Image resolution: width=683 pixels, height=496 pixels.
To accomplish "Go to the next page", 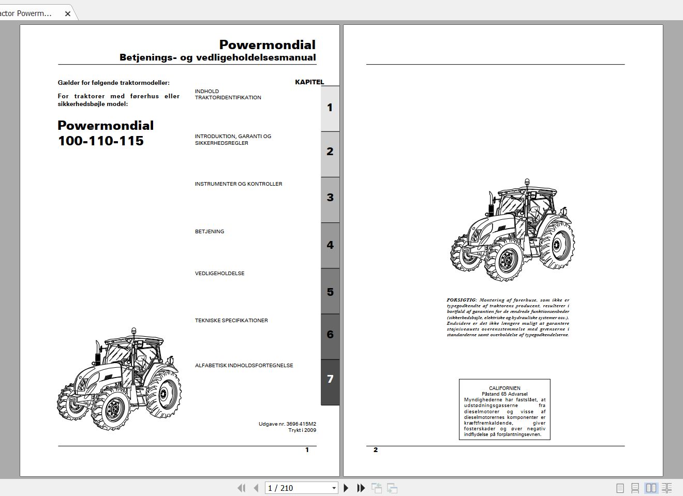I will (x=346, y=488).
